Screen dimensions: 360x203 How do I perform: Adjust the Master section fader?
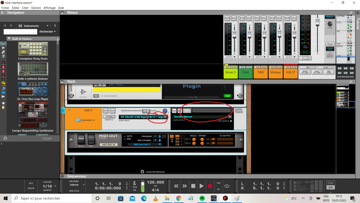[x=317, y=22]
